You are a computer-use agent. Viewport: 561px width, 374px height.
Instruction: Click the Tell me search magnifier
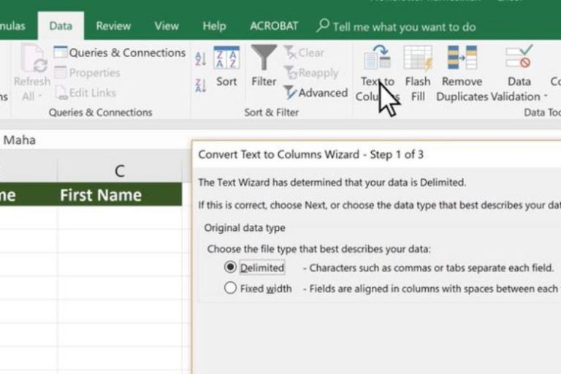click(323, 26)
